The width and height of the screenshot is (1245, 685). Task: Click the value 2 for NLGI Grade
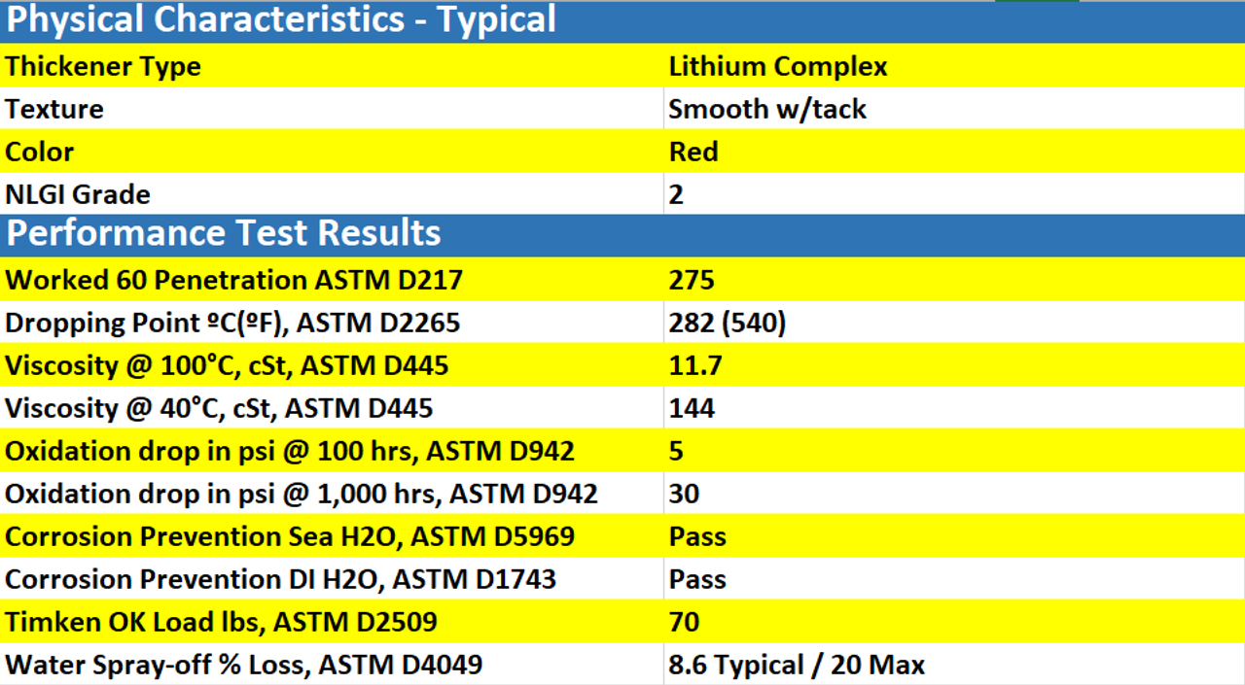tap(674, 194)
